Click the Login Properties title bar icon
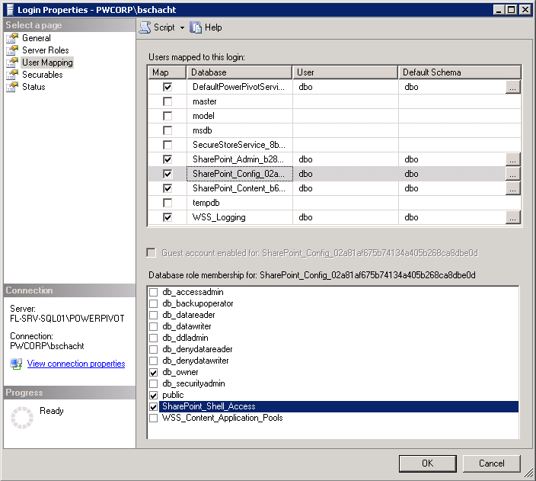Screen dimensions: 536x481 pyautogui.click(x=10, y=10)
